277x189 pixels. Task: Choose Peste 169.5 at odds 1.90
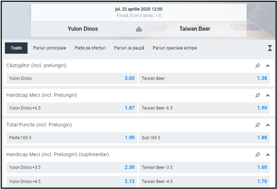pos(72,138)
